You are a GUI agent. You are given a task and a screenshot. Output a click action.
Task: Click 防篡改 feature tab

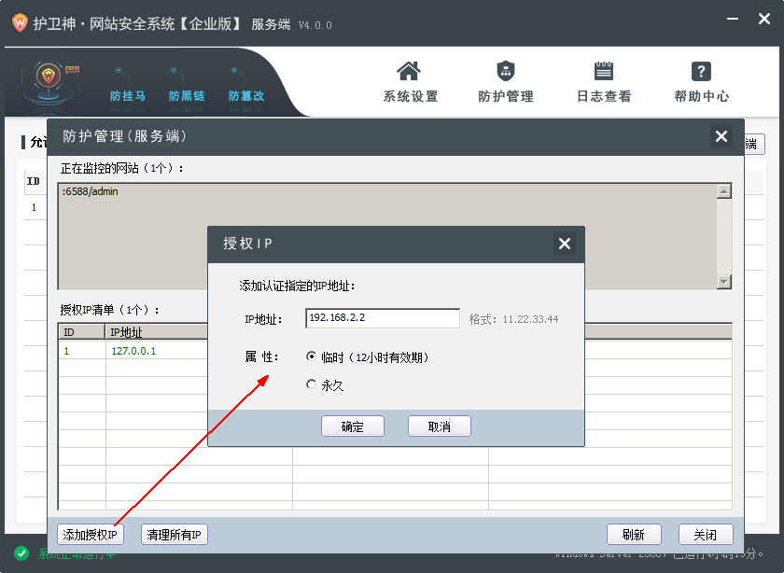(x=246, y=95)
